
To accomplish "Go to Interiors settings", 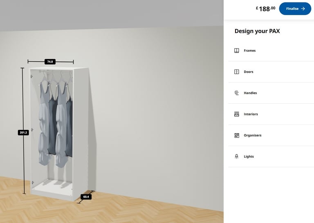I will point(271,114).
